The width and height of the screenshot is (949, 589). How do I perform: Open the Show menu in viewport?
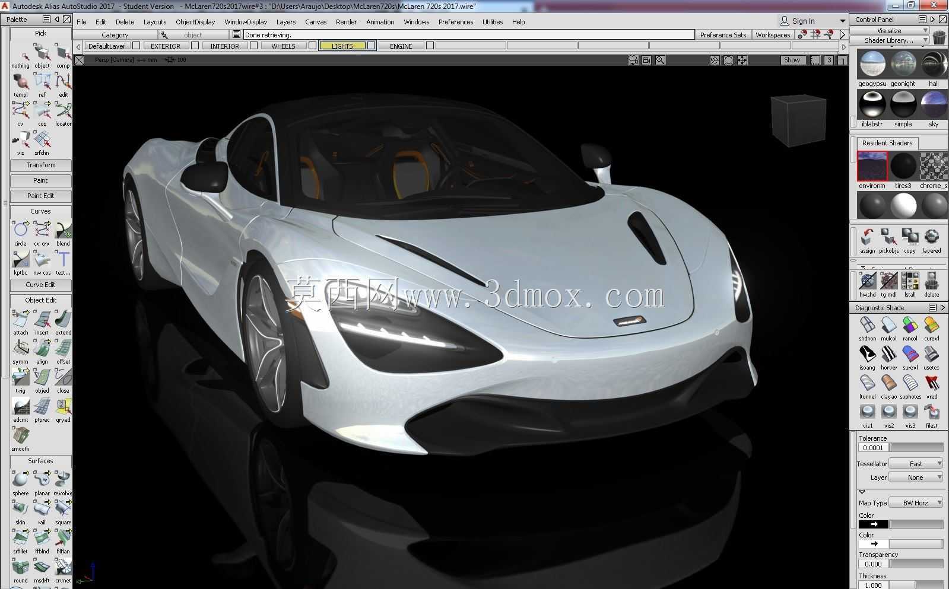[x=792, y=60]
